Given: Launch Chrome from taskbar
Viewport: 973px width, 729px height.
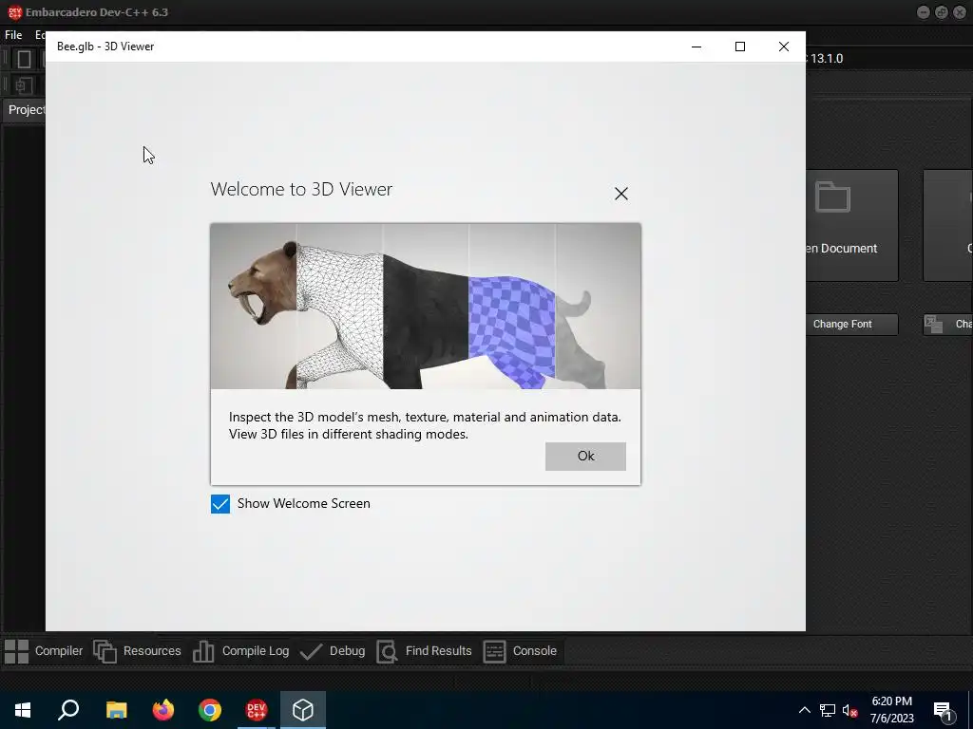Looking at the screenshot, I should 210,710.
